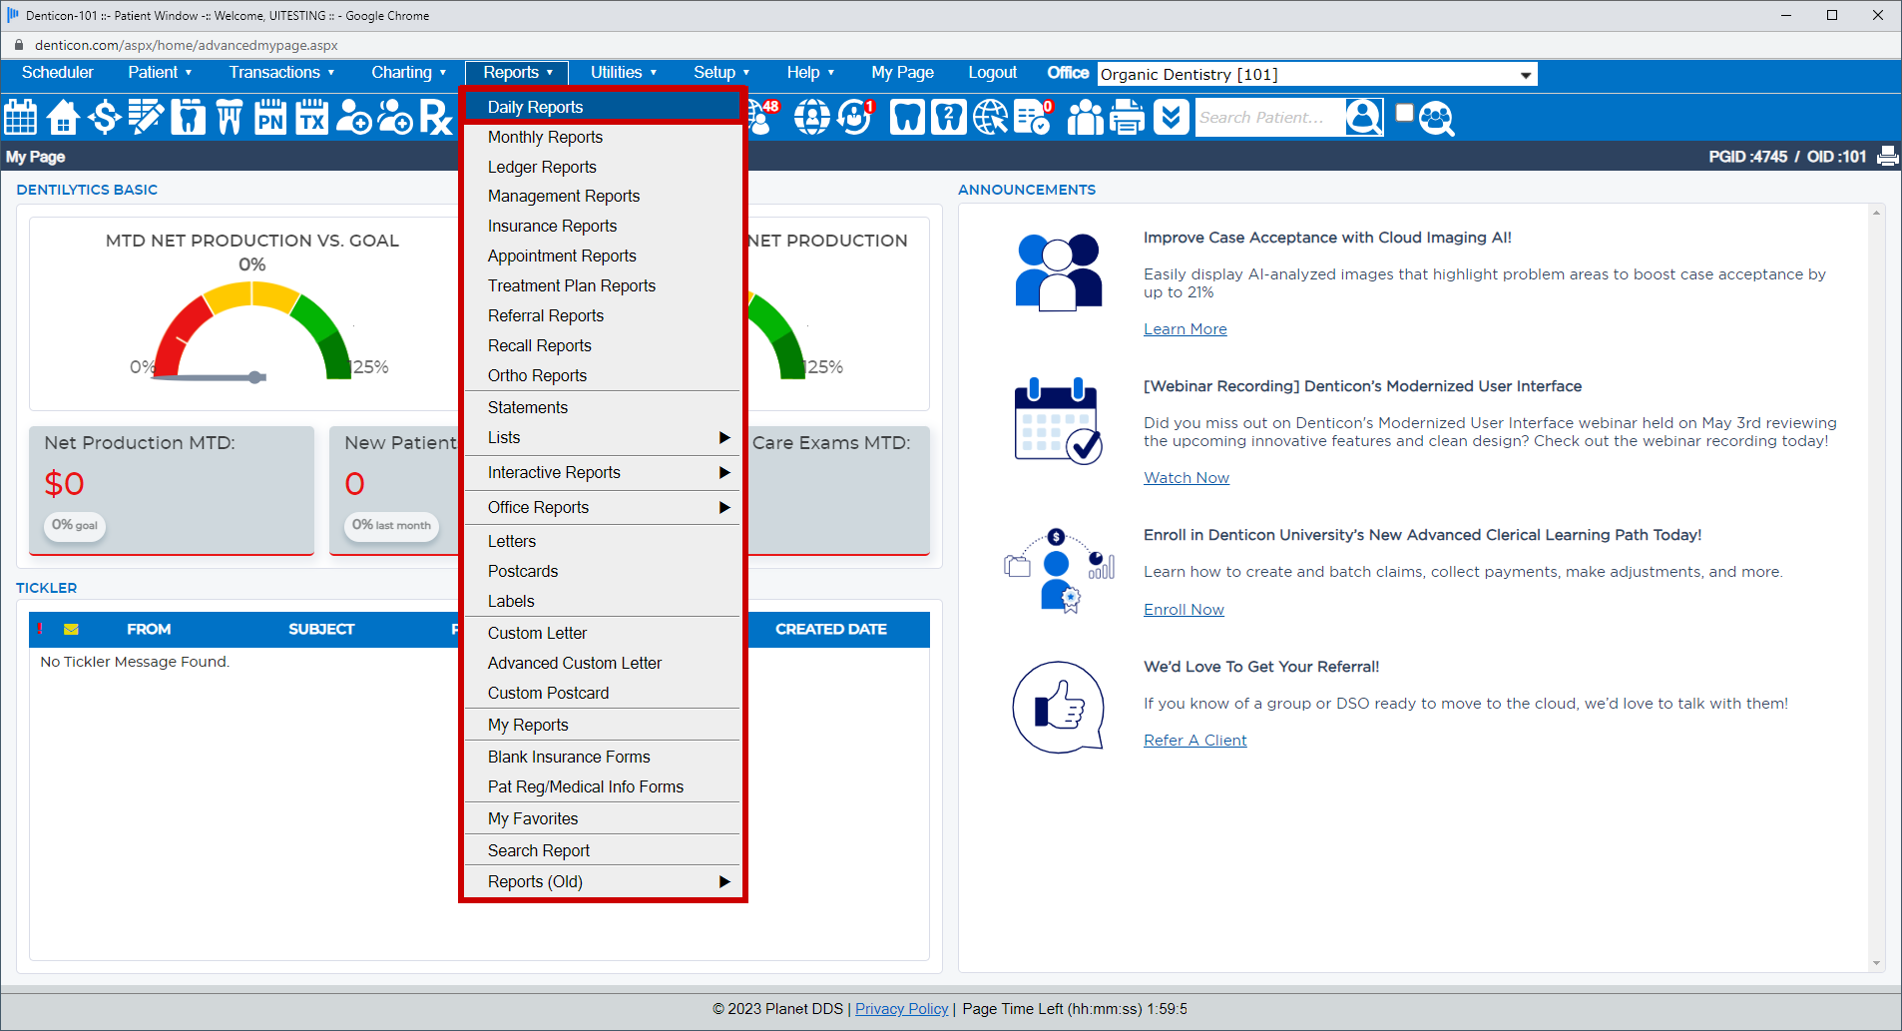
Task: Click the first add patient icon
Action: coord(354,118)
